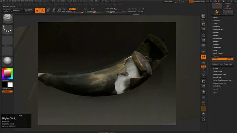237x133 pixels.
Task: Click the Zoom canvas icon
Action: coord(203,30)
